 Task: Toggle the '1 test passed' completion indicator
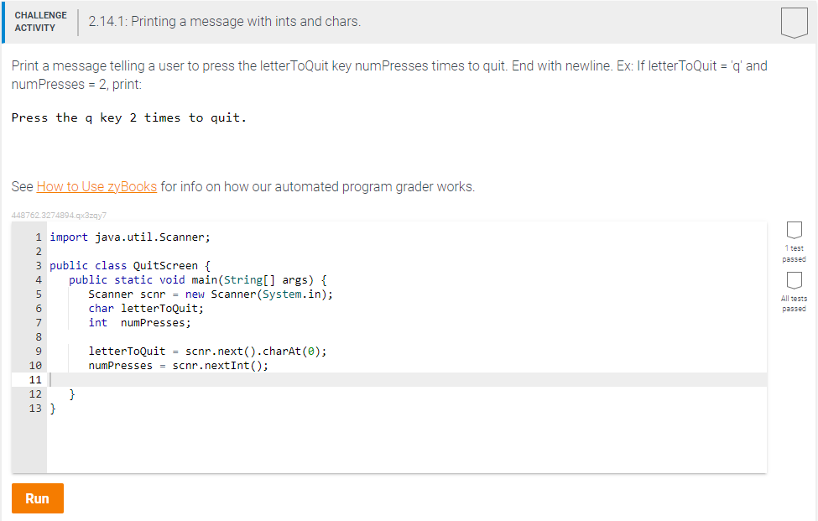(794, 231)
